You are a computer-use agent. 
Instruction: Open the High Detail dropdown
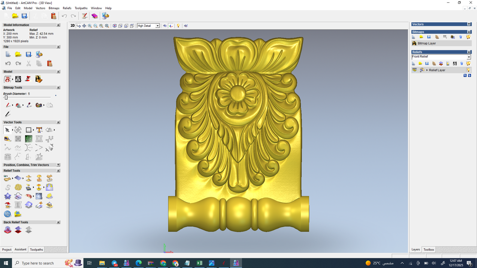click(x=157, y=26)
